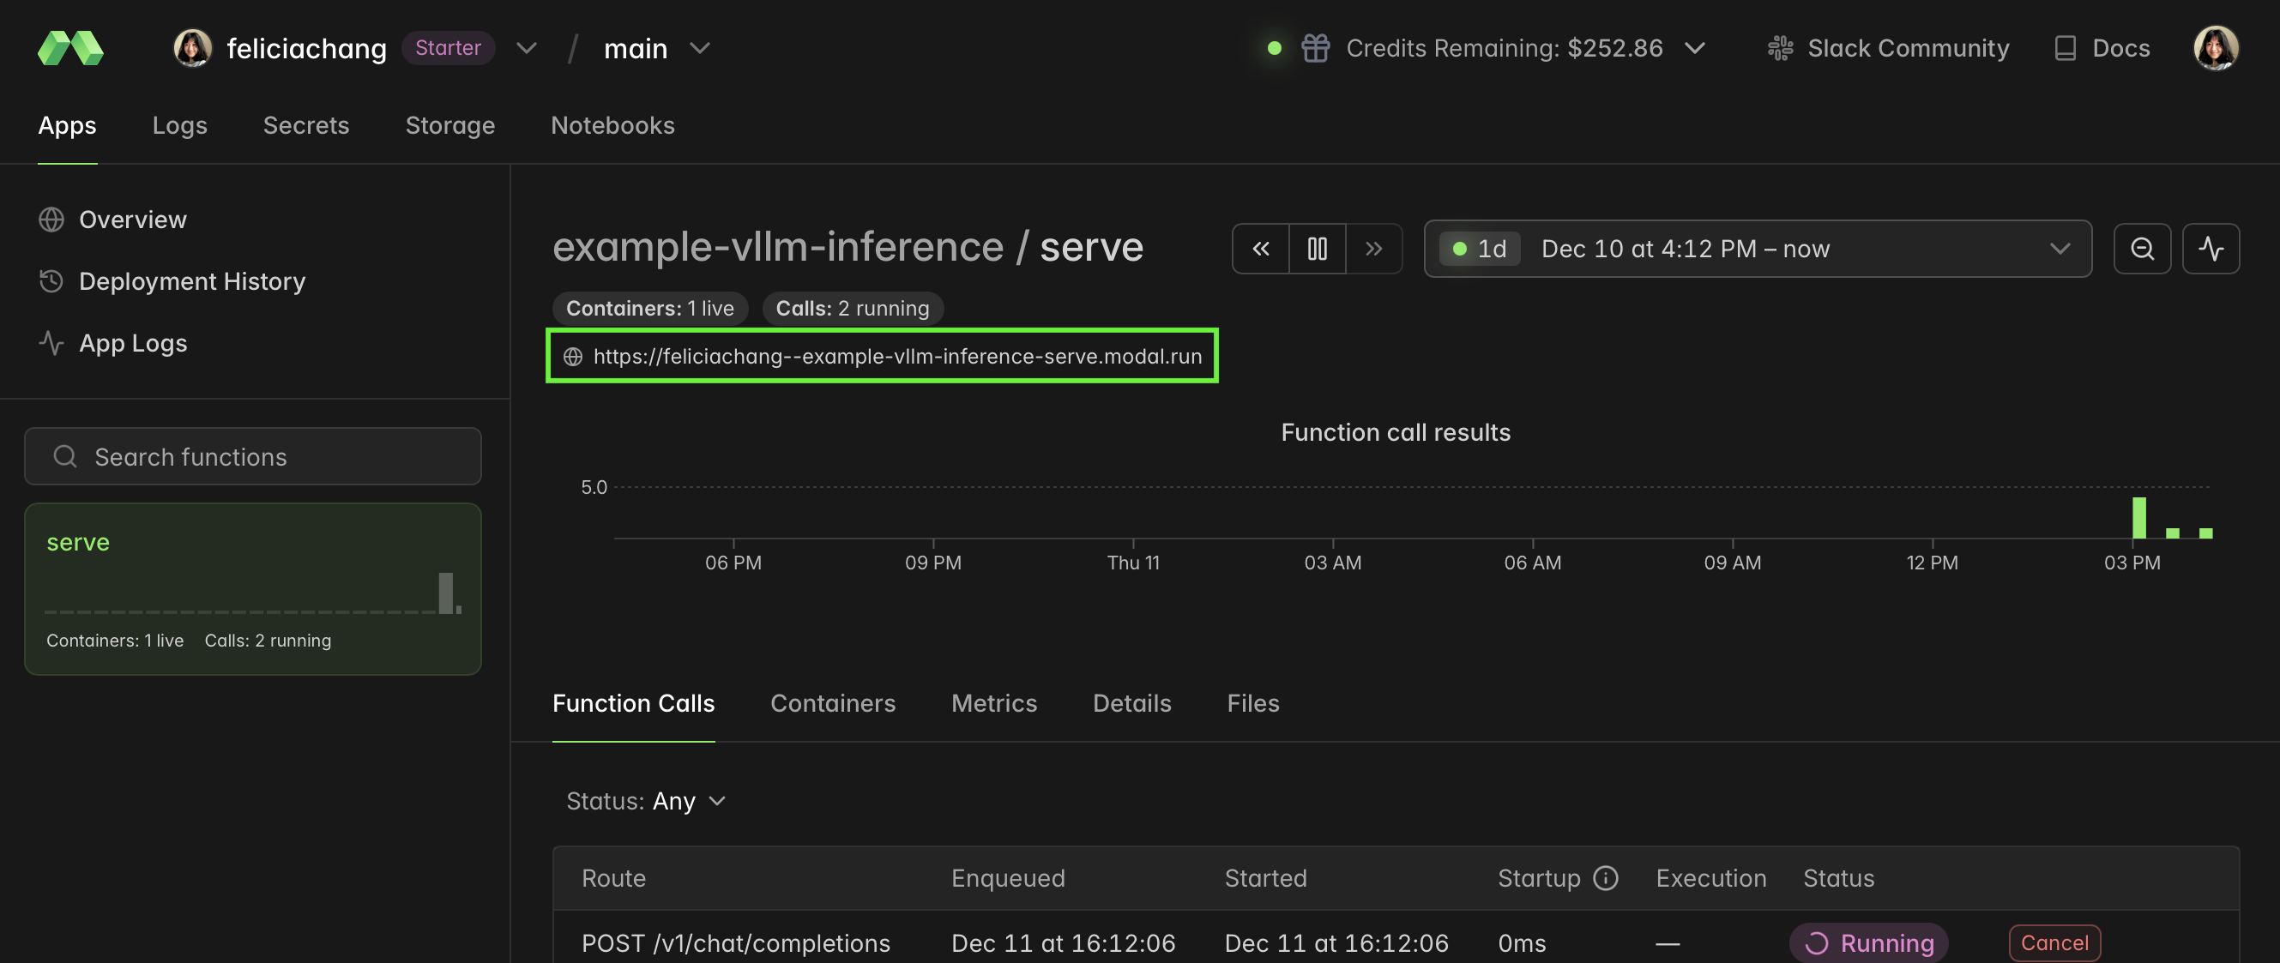Click the activity sparkline icon in top right corner
This screenshot has height=963, width=2280.
2212,249
